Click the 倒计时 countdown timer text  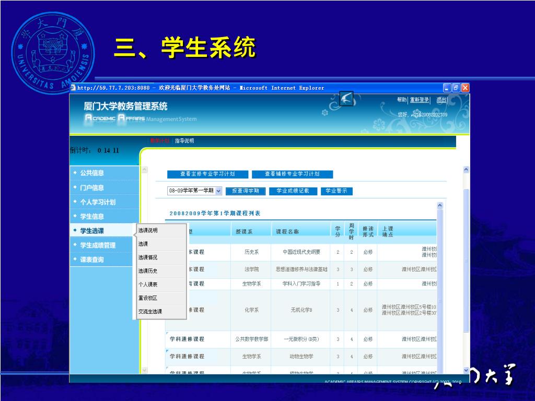coord(95,150)
